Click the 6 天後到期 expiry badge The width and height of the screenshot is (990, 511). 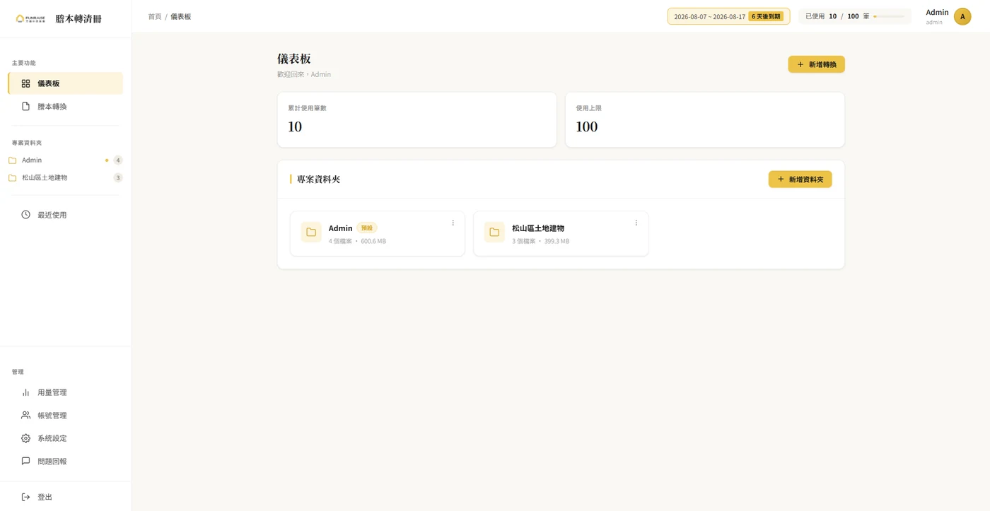click(766, 16)
